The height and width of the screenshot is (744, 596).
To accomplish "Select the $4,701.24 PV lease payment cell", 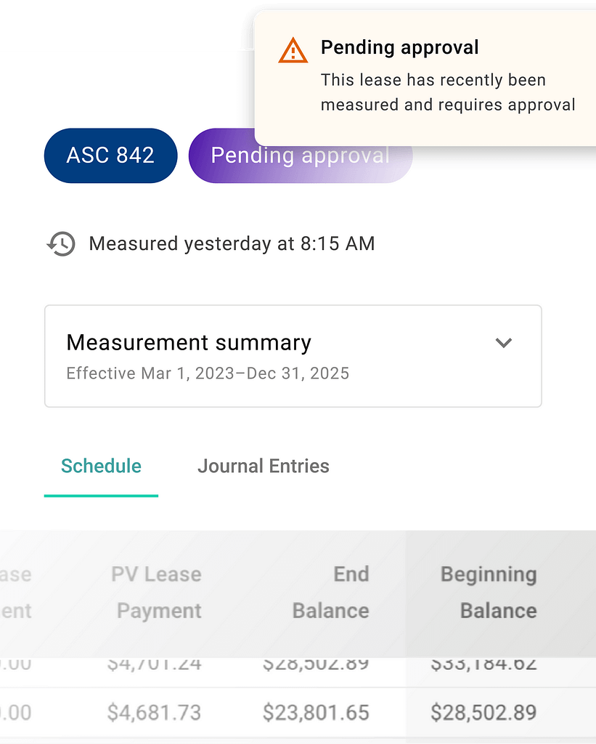I will click(154, 664).
